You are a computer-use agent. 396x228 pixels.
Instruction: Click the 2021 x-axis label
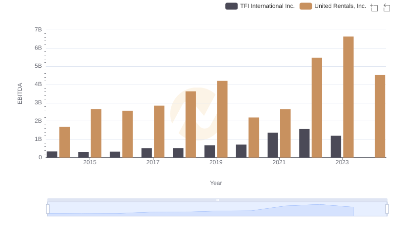coord(279,162)
